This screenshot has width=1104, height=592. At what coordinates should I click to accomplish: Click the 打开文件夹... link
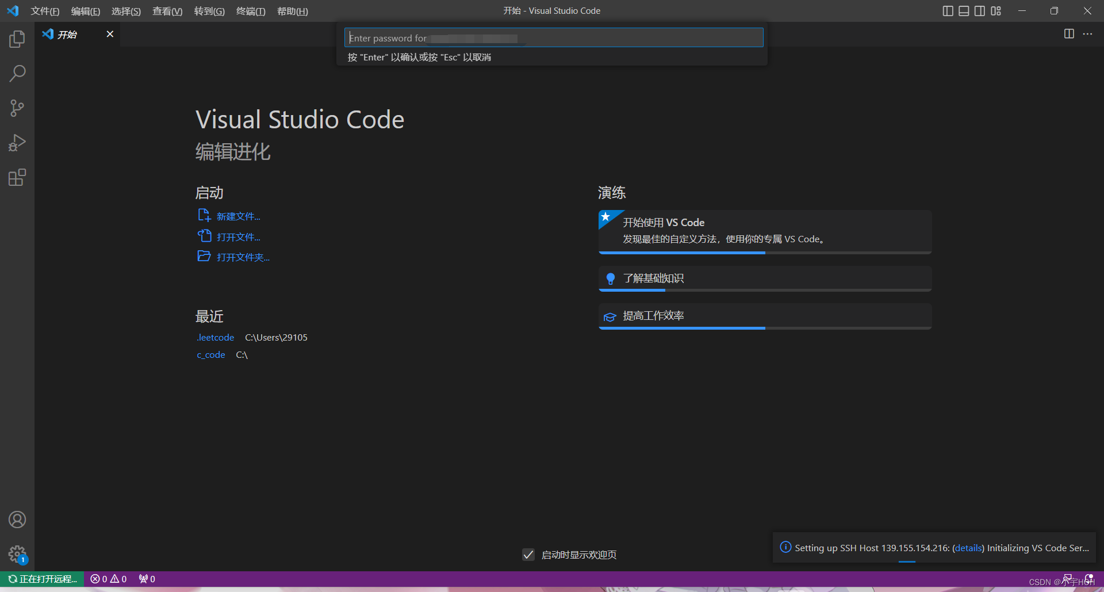(243, 257)
